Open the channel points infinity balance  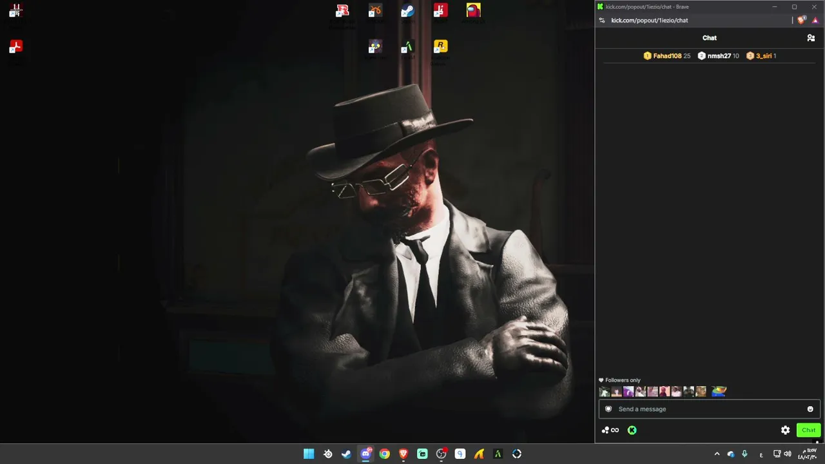click(x=610, y=430)
